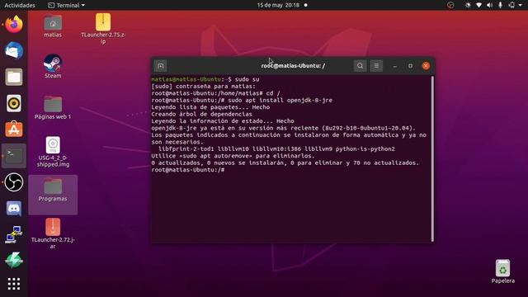
Task: Select the Páginas web 1 folder
Action: pos(53,108)
